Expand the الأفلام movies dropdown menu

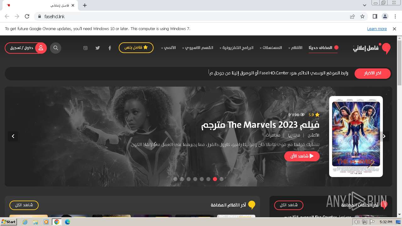coord(295,48)
